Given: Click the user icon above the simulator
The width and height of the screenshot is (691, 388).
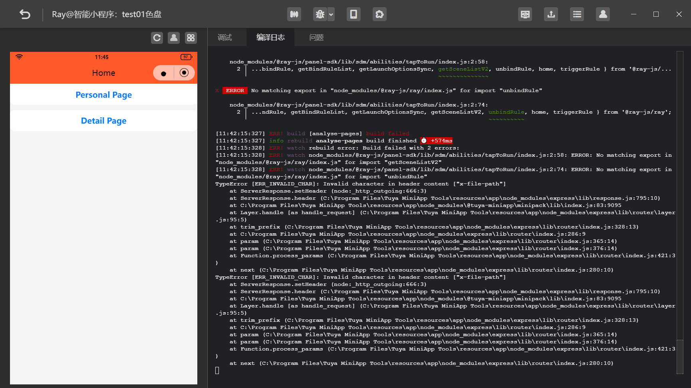Looking at the screenshot, I should pos(174,38).
